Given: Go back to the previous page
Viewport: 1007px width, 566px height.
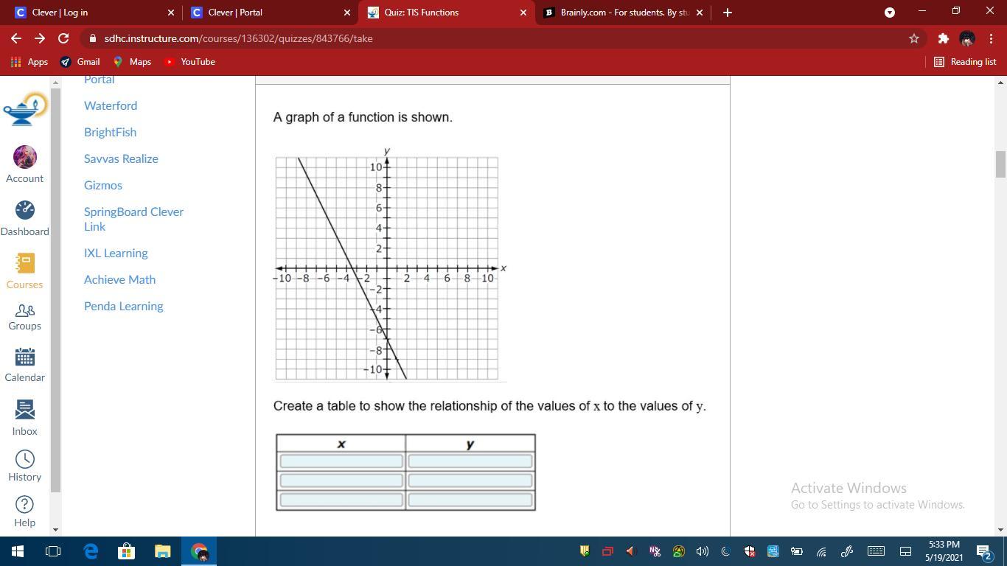Looking at the screenshot, I should 16,38.
